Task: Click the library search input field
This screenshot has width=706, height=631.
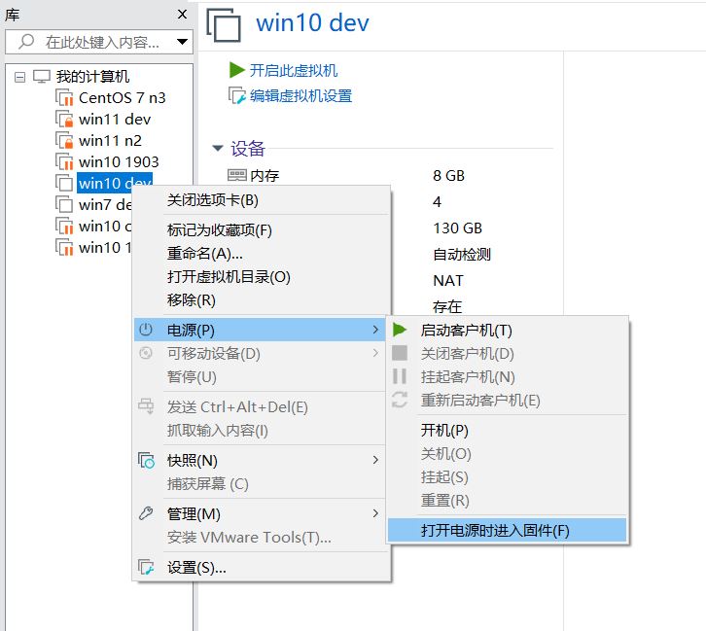Action: click(x=99, y=42)
